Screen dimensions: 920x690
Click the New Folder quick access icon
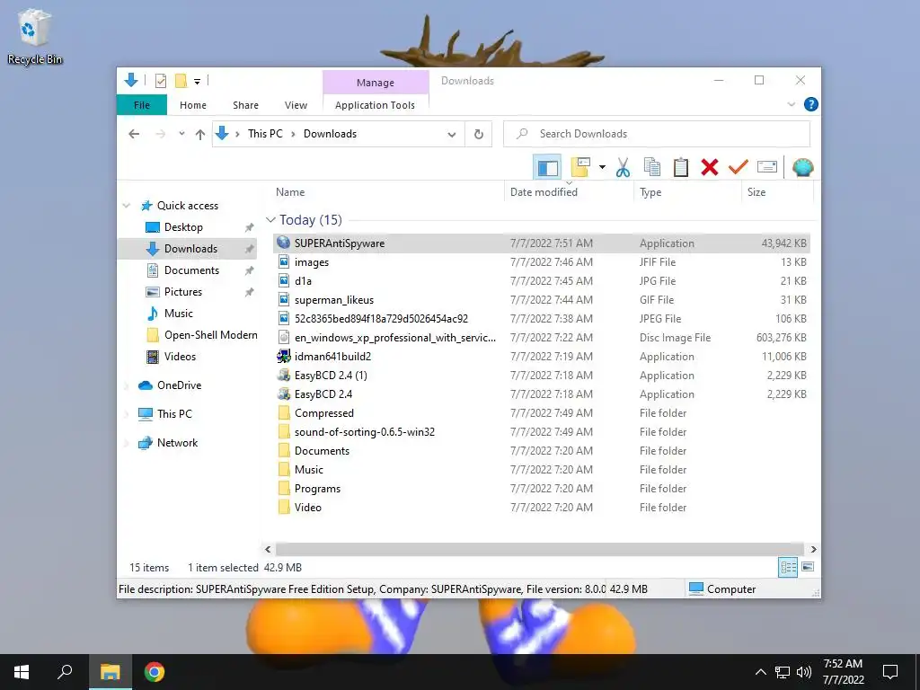click(x=181, y=81)
